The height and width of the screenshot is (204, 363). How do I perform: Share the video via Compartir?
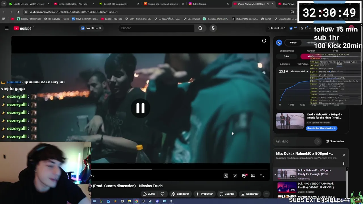pos(180,194)
